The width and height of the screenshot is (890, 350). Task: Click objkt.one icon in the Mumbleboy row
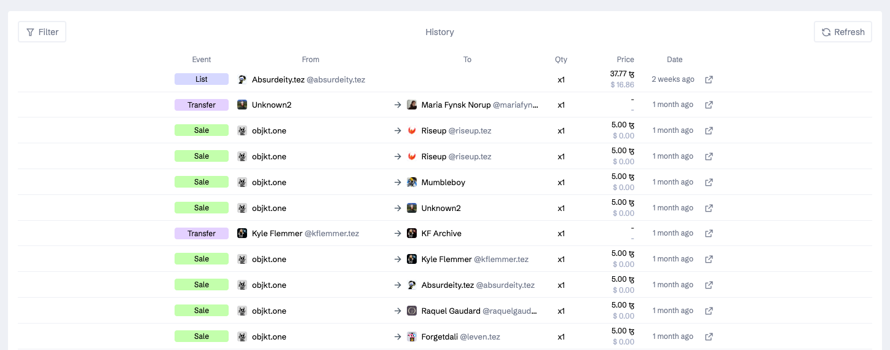click(x=242, y=182)
